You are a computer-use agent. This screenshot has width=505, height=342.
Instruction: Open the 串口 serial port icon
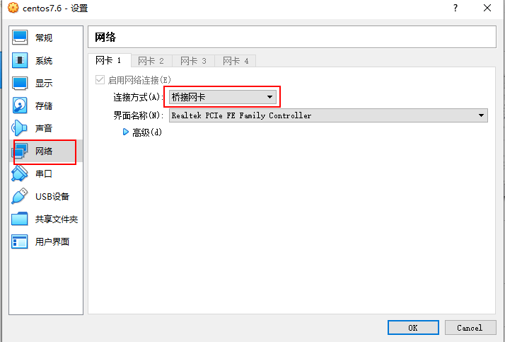[20, 173]
